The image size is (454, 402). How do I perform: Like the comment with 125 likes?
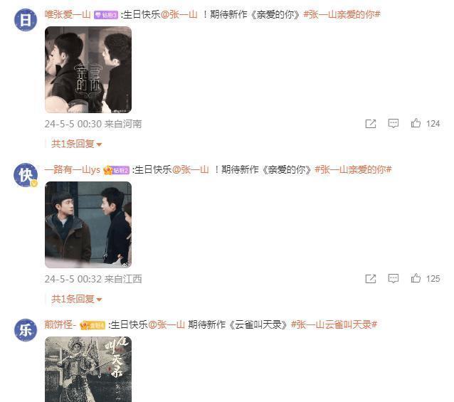(x=416, y=278)
